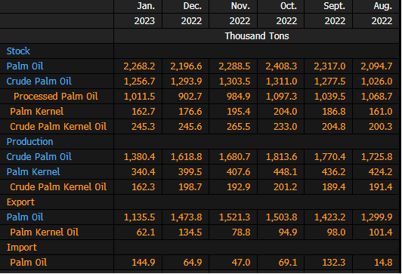Open the Palm Oil export link
Image resolution: width=402 pixels, height=274 pixels.
25,217
